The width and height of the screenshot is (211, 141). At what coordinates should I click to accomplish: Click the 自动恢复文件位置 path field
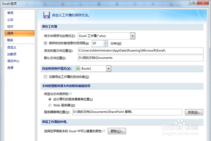(x=141, y=51)
